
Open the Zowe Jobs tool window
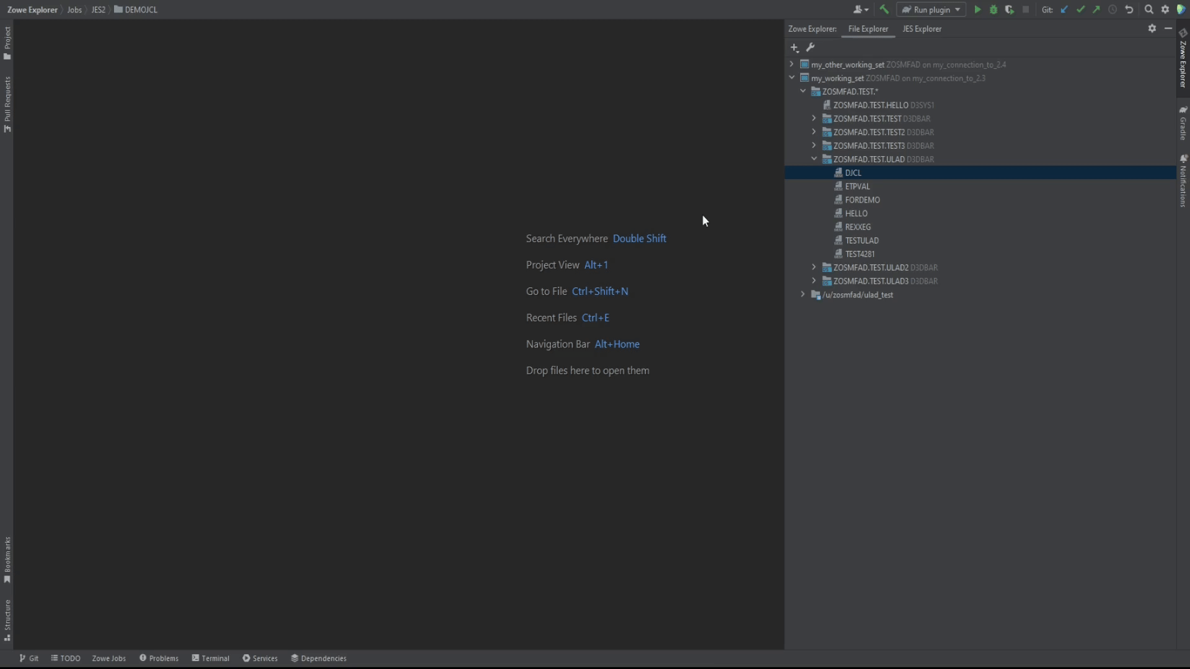coord(108,658)
